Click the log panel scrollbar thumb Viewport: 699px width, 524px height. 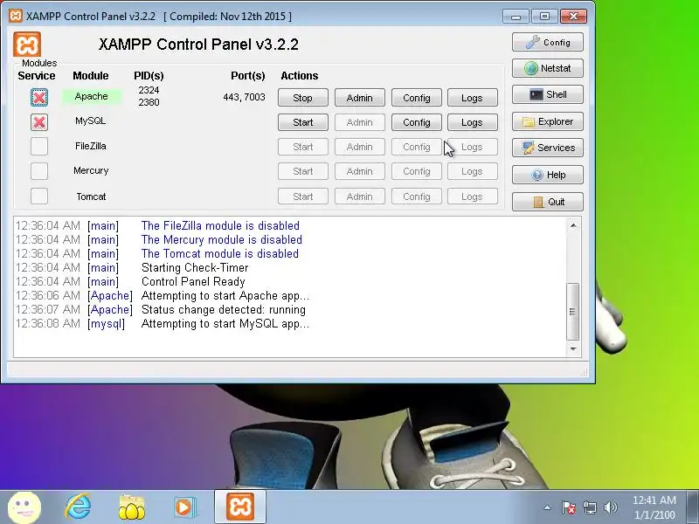coord(573,312)
